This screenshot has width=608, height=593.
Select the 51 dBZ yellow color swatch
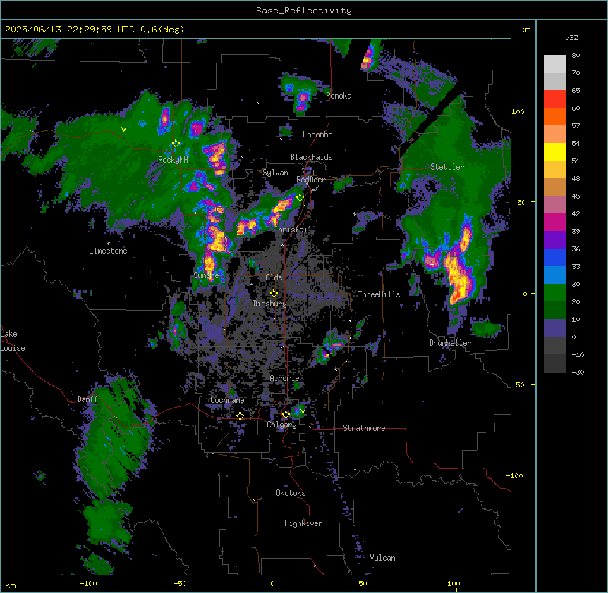[554, 151]
